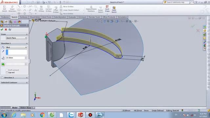The image size is (210, 118).
Task: Open the From Sketch Plane dropdown
Action: [17, 38]
